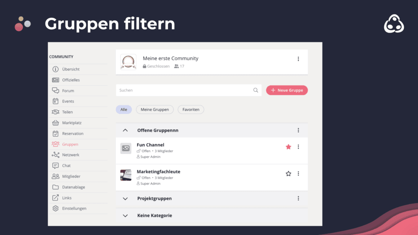418x235 pixels.
Task: Click the Fun Channel placeholder image
Action: tap(126, 148)
